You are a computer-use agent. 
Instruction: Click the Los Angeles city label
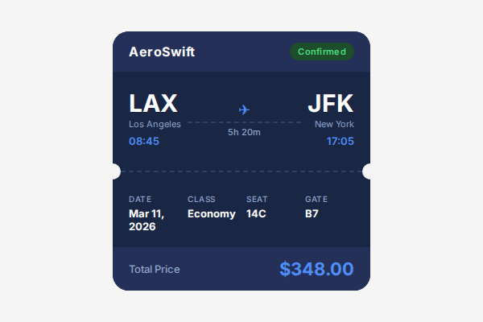pyautogui.click(x=155, y=124)
